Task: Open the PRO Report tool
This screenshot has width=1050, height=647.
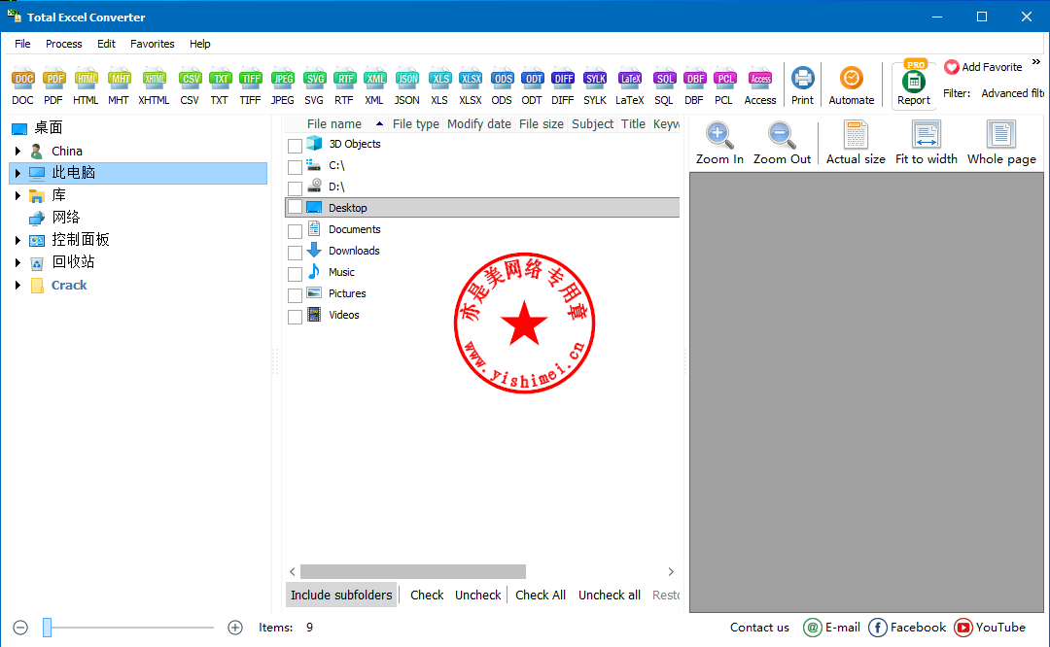Action: pos(914,85)
